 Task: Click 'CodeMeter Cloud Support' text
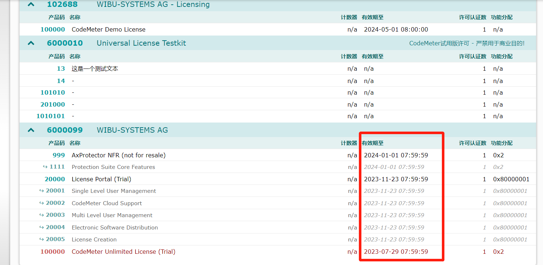[x=107, y=203]
